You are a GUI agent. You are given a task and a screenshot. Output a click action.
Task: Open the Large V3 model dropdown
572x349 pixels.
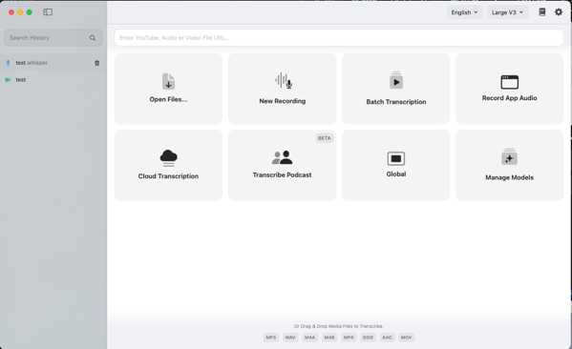tap(507, 12)
